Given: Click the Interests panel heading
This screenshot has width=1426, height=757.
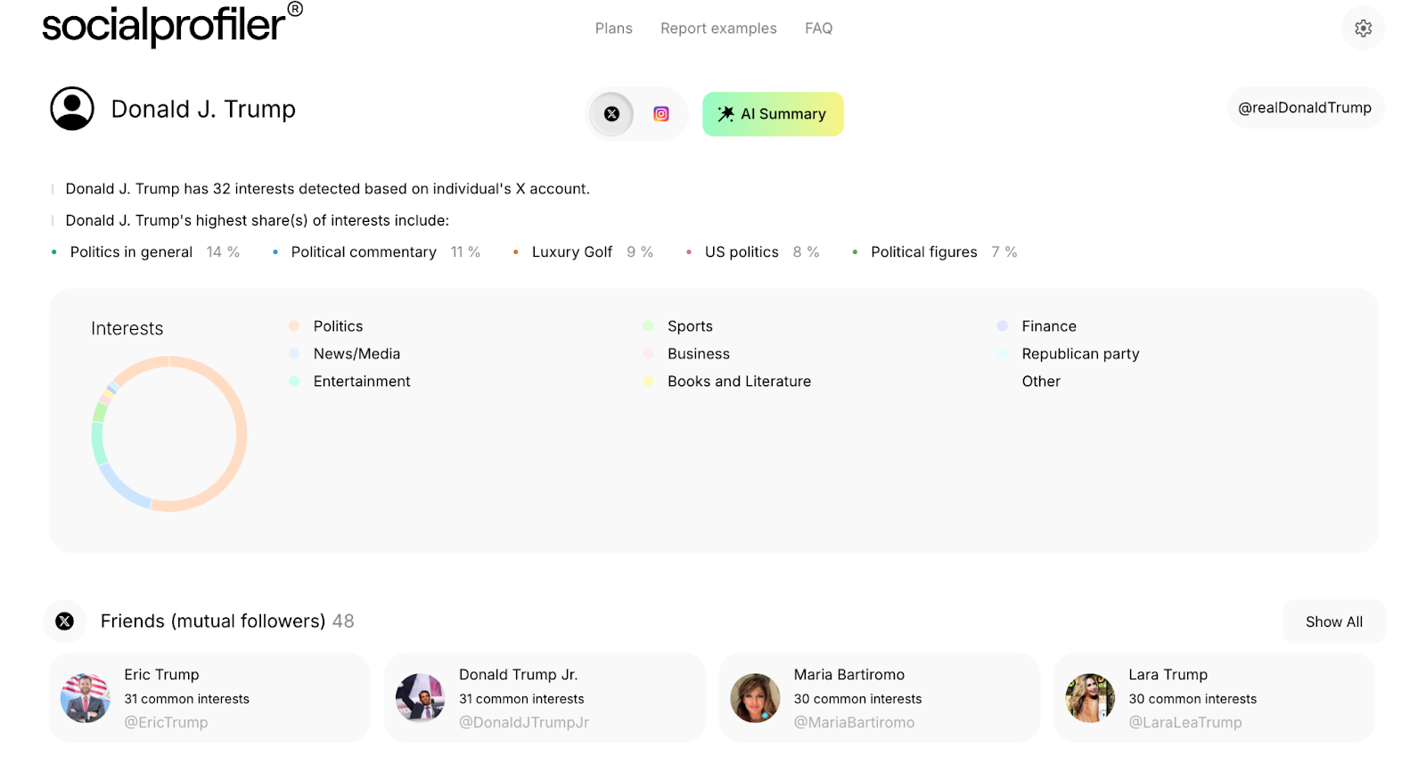Looking at the screenshot, I should pos(127,329).
